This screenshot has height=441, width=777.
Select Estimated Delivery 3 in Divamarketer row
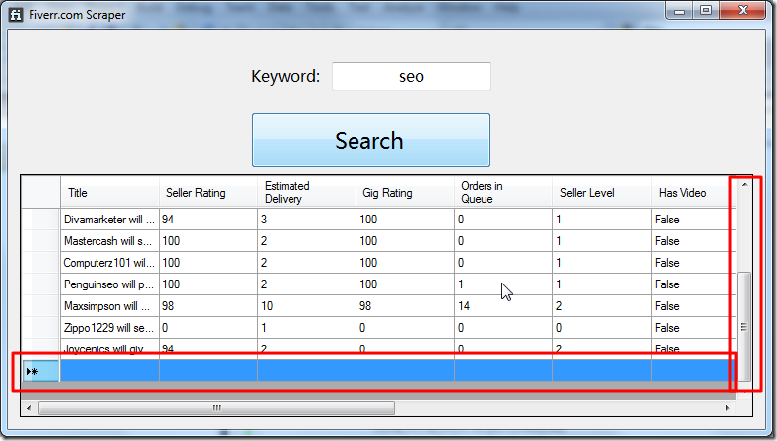pyautogui.click(x=306, y=219)
